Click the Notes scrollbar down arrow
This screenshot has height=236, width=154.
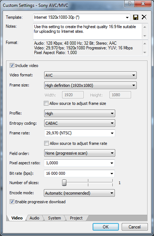click(145, 36)
